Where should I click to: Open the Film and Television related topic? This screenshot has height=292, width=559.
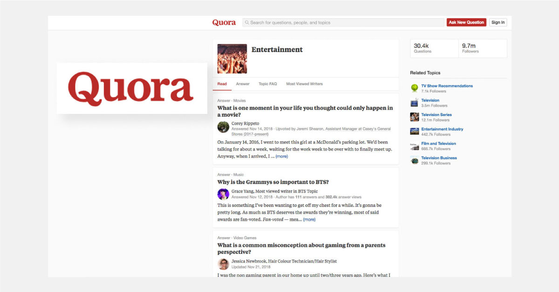[x=438, y=144]
